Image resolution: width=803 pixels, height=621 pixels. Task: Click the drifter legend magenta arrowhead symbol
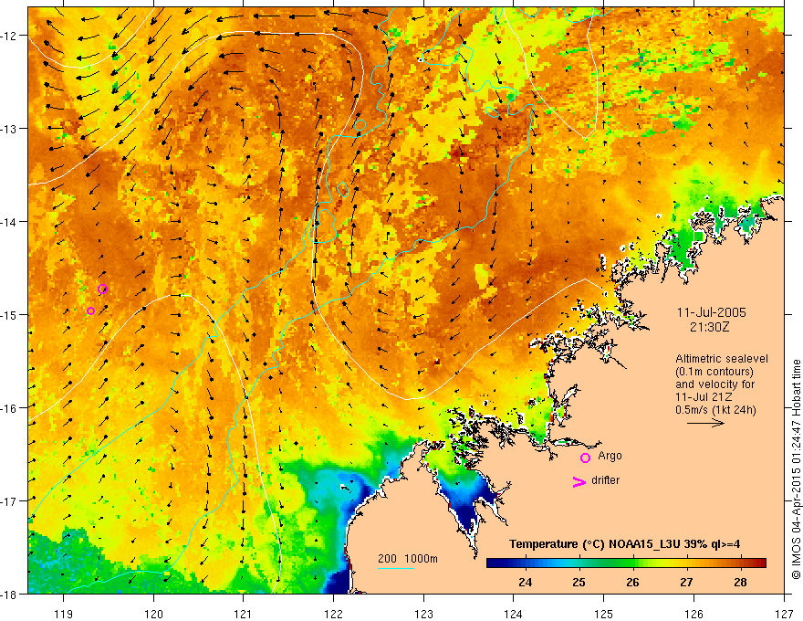[579, 481]
